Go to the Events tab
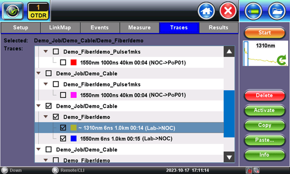The width and height of the screenshot is (290, 174). [100, 28]
